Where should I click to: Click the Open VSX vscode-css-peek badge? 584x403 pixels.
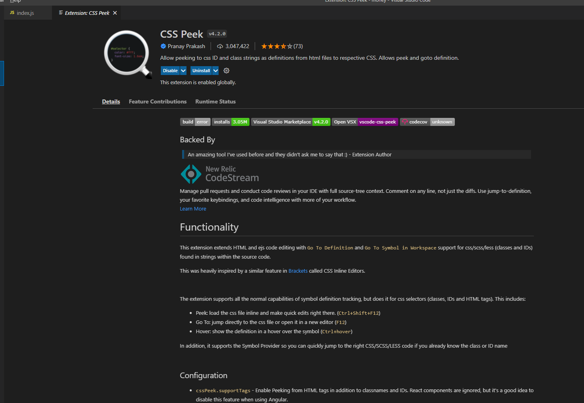[x=365, y=122]
